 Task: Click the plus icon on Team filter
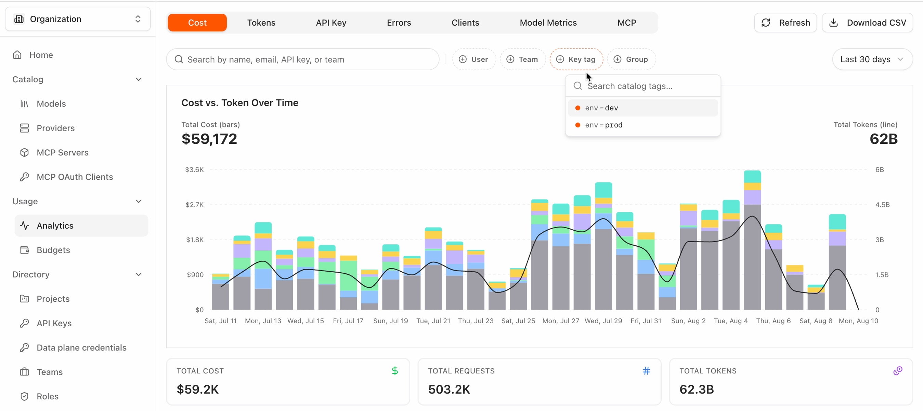coord(510,59)
